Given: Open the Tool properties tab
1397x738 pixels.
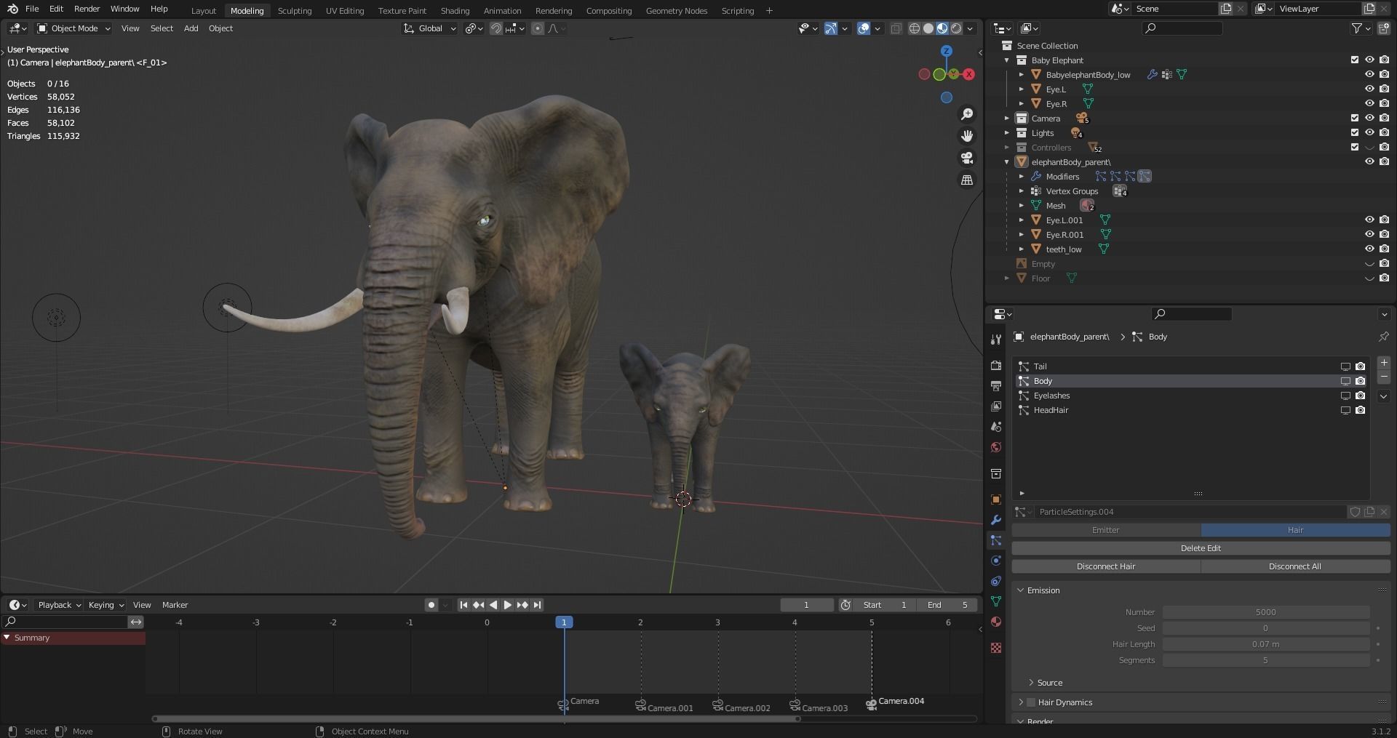Looking at the screenshot, I should 996,340.
